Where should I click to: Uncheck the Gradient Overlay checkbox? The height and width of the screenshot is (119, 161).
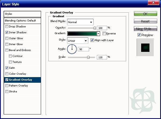coord(7,80)
